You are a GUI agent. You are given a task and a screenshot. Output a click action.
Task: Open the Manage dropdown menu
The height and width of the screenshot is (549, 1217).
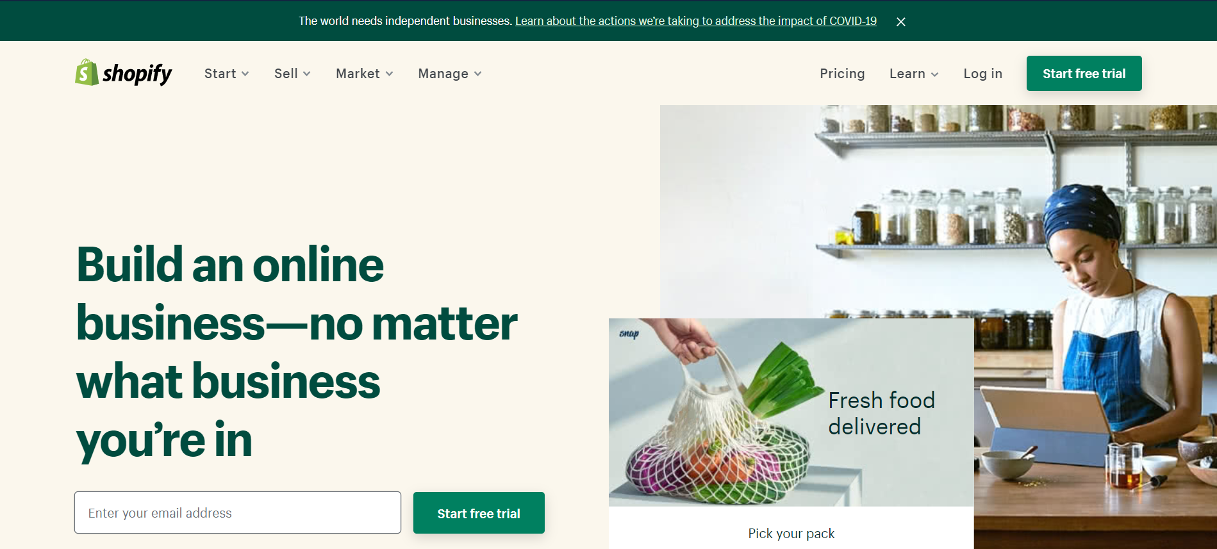pyautogui.click(x=450, y=74)
